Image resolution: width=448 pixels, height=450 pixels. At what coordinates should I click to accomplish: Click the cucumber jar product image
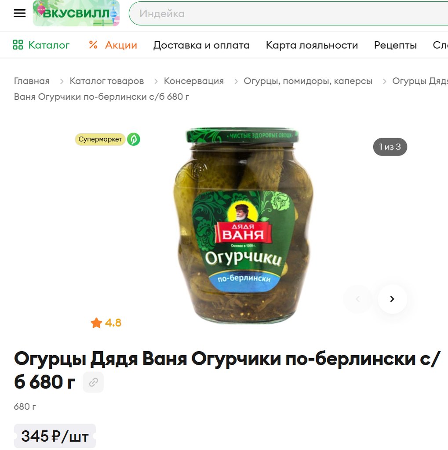243,226
